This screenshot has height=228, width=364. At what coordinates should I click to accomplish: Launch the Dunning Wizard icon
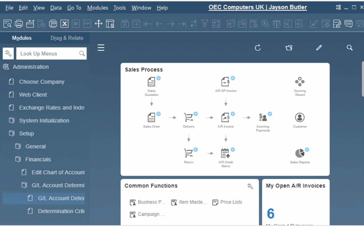point(300,82)
